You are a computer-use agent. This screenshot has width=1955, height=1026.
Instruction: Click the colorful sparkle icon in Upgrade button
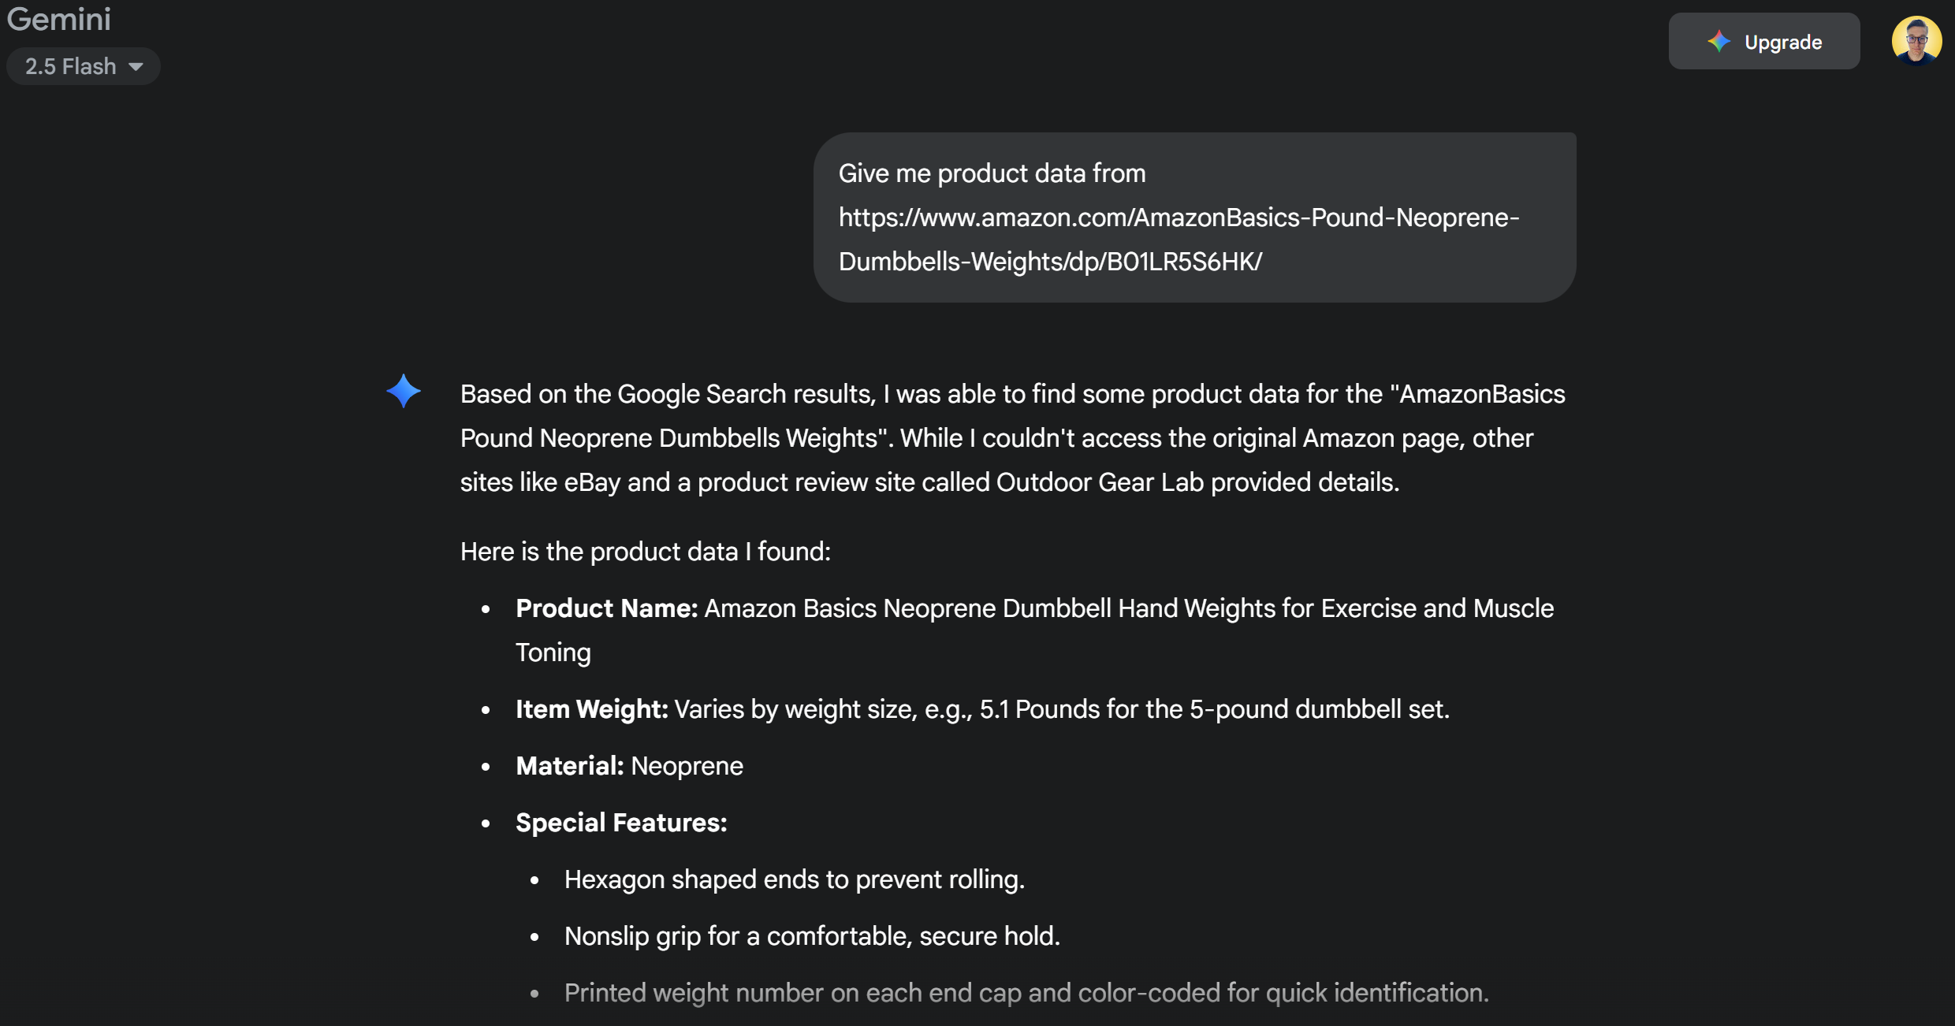(x=1719, y=42)
